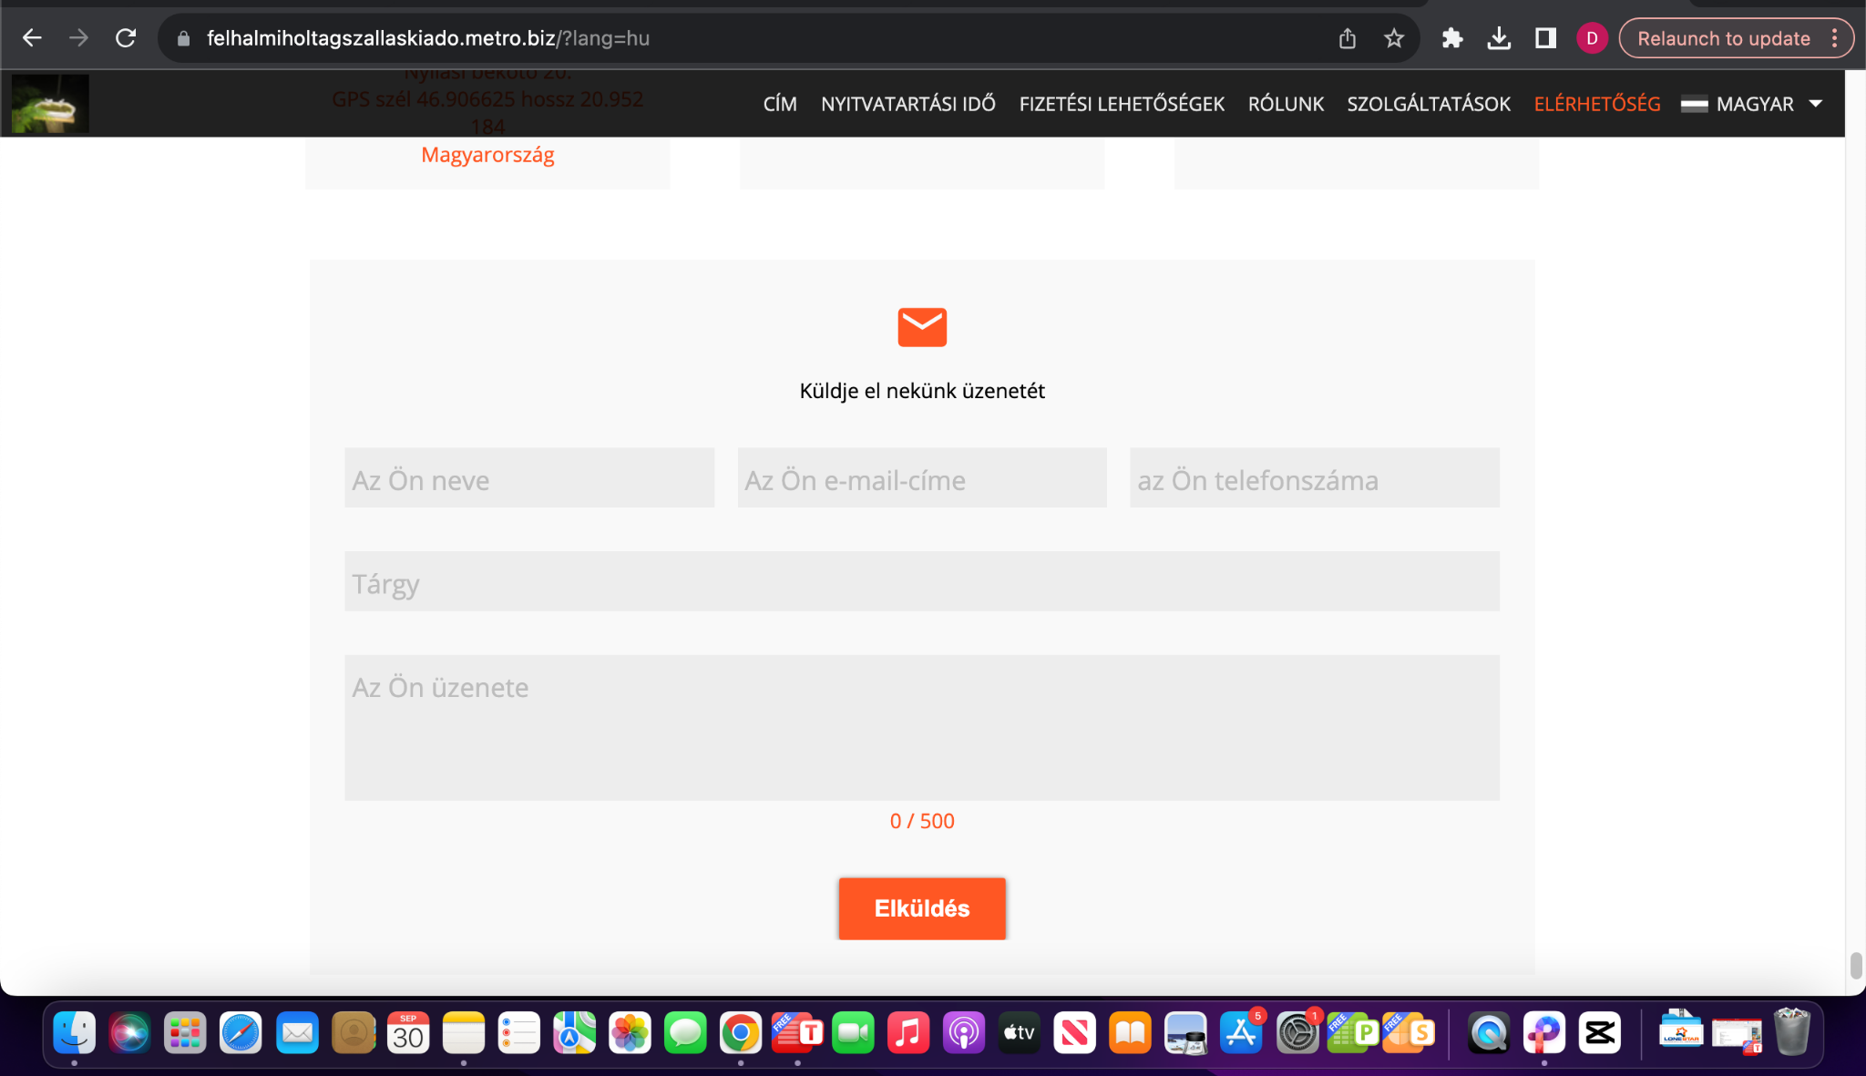Submit form with Elküldés button

922,908
